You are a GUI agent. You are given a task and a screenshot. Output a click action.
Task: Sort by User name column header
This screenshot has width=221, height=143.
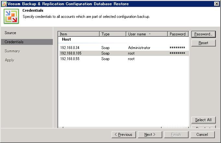click(147, 34)
